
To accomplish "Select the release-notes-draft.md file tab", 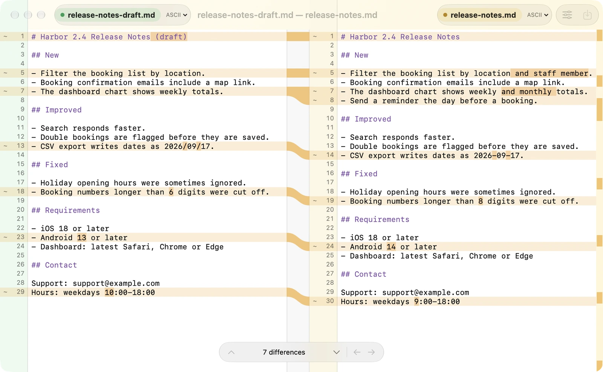I will click(107, 15).
